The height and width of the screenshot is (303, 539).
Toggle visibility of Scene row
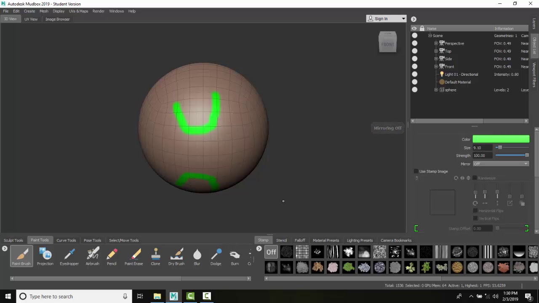(415, 36)
